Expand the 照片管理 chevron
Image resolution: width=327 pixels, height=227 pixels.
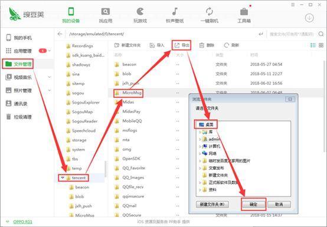click(x=50, y=90)
